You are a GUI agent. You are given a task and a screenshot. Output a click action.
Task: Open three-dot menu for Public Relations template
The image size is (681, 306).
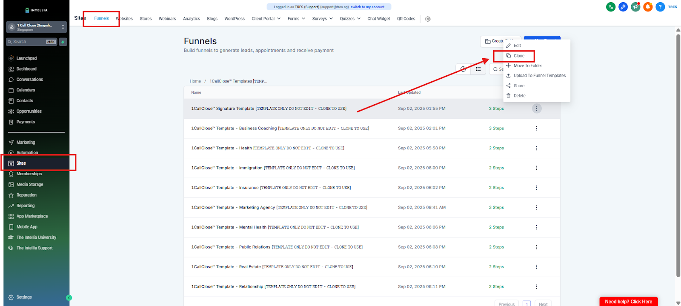[x=536, y=247]
